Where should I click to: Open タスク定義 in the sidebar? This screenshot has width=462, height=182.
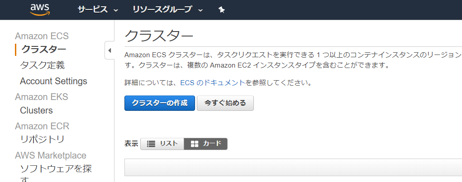pyautogui.click(x=42, y=65)
